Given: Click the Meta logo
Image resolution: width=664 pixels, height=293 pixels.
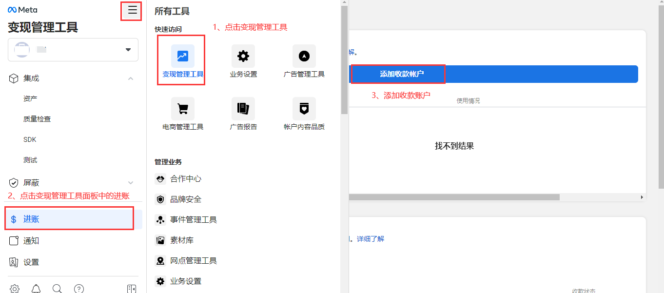Looking at the screenshot, I should click(22, 10).
